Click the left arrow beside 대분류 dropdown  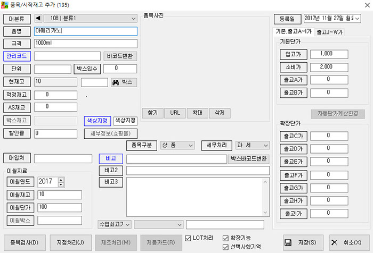point(37,19)
